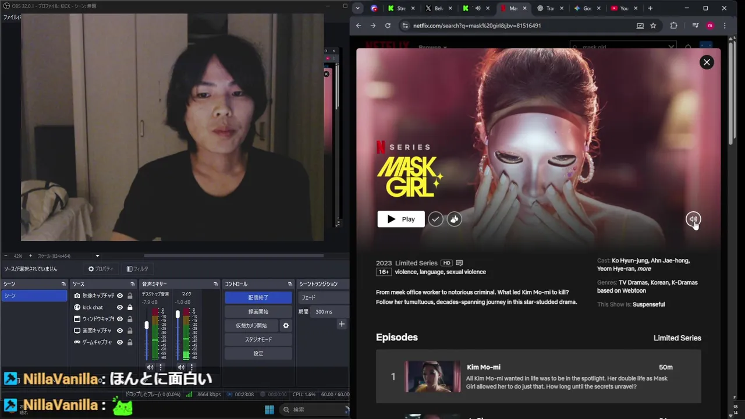Switch to the Stre Kick tab
The image size is (745, 419).
pyautogui.click(x=401, y=8)
